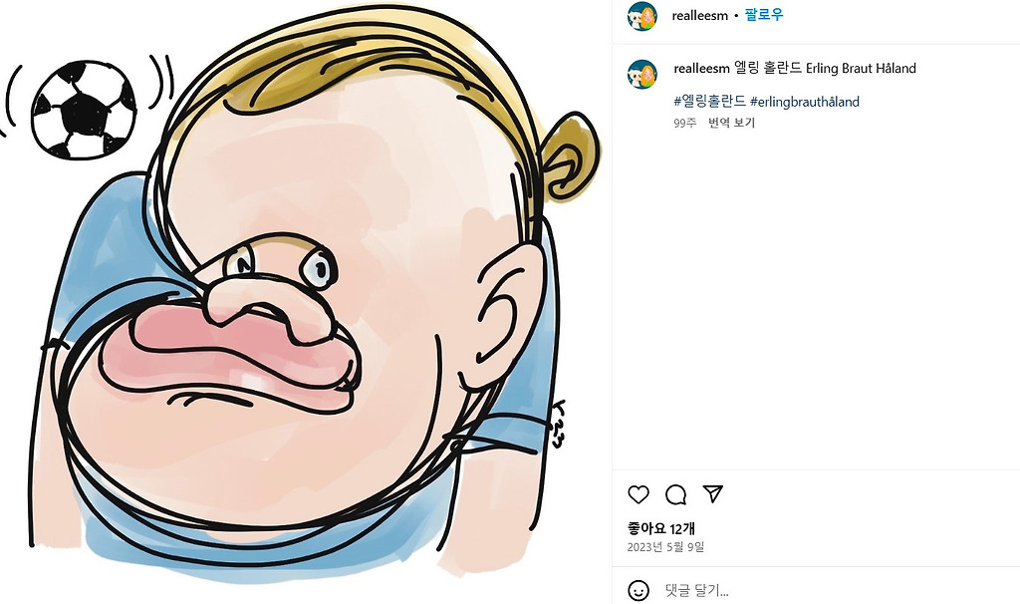Click the Haaland caricature image

coord(306,302)
